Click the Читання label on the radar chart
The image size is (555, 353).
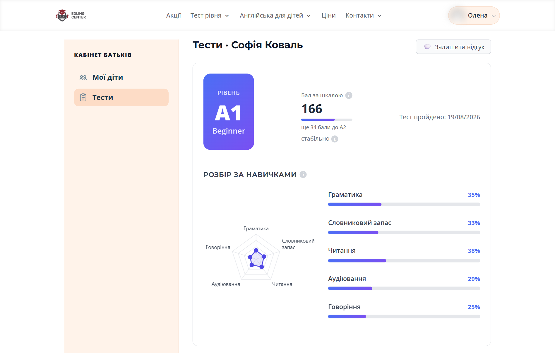[x=282, y=284]
